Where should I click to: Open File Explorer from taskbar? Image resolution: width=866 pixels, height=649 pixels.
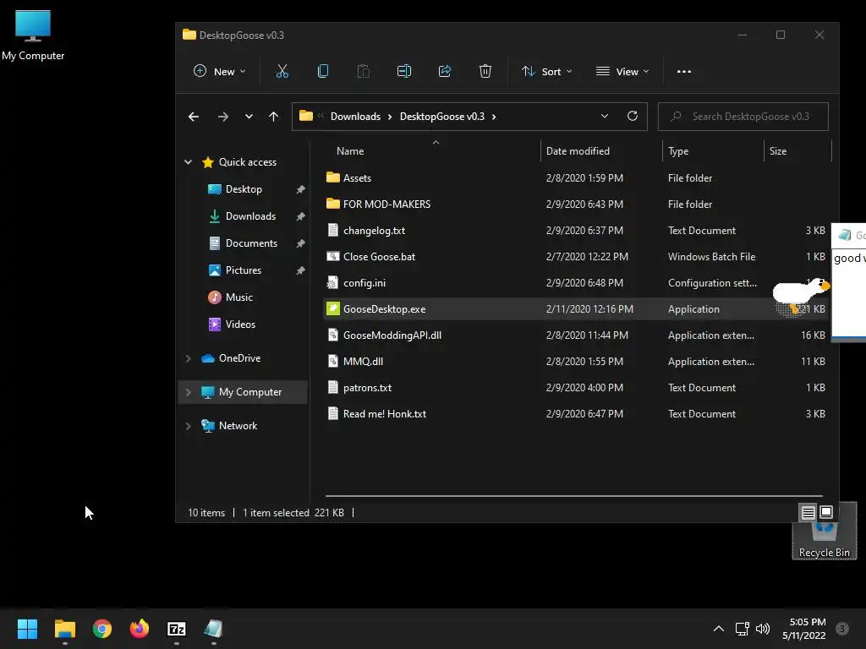pyautogui.click(x=64, y=629)
